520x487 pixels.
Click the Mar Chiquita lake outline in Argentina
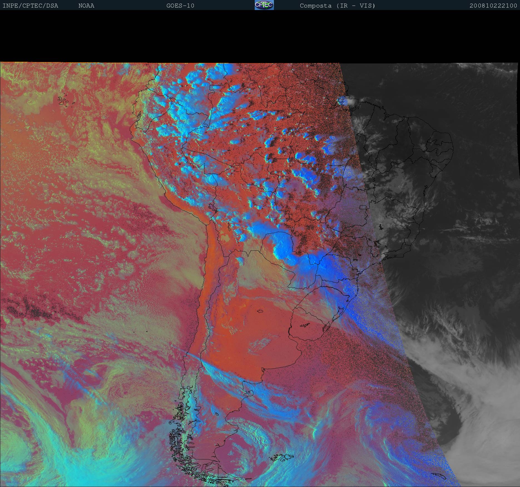click(260, 311)
